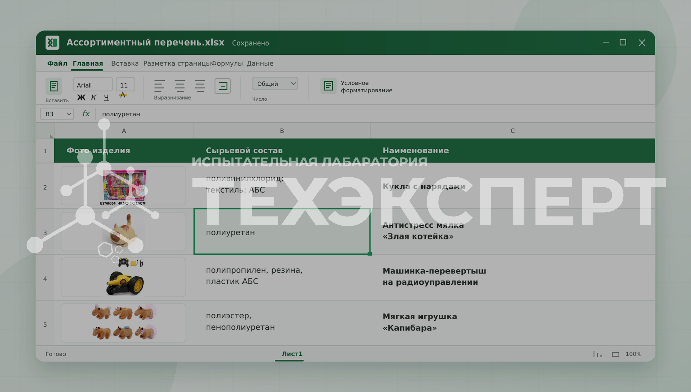
Task: Align text right icon
Action: pyautogui.click(x=200, y=86)
